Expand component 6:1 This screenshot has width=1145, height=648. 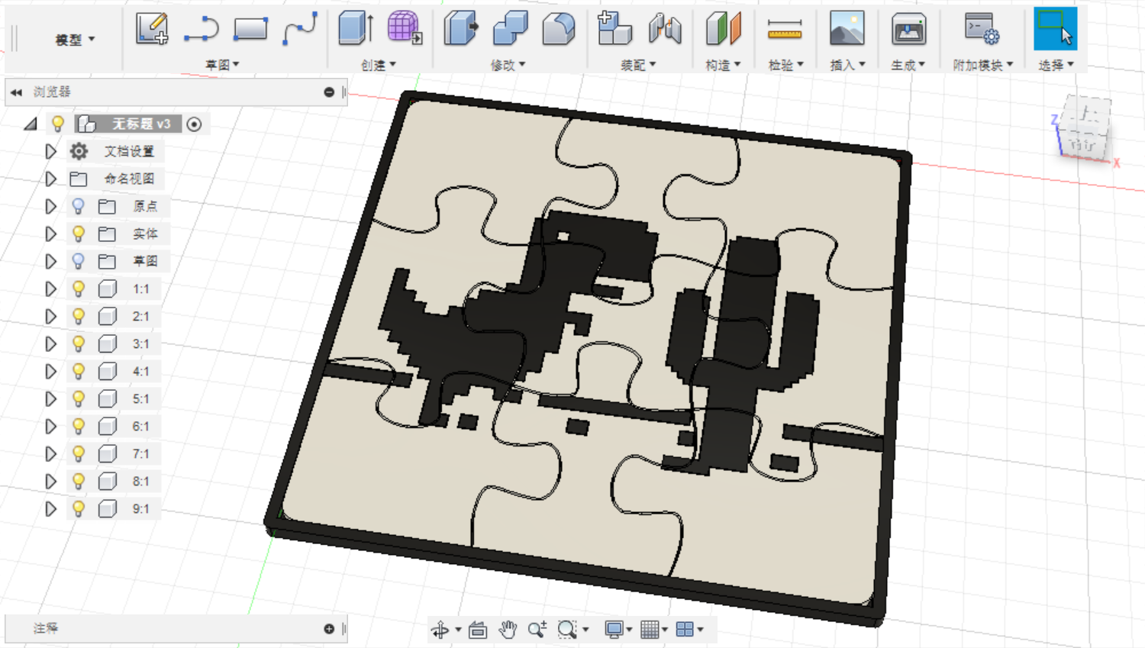pyautogui.click(x=50, y=426)
